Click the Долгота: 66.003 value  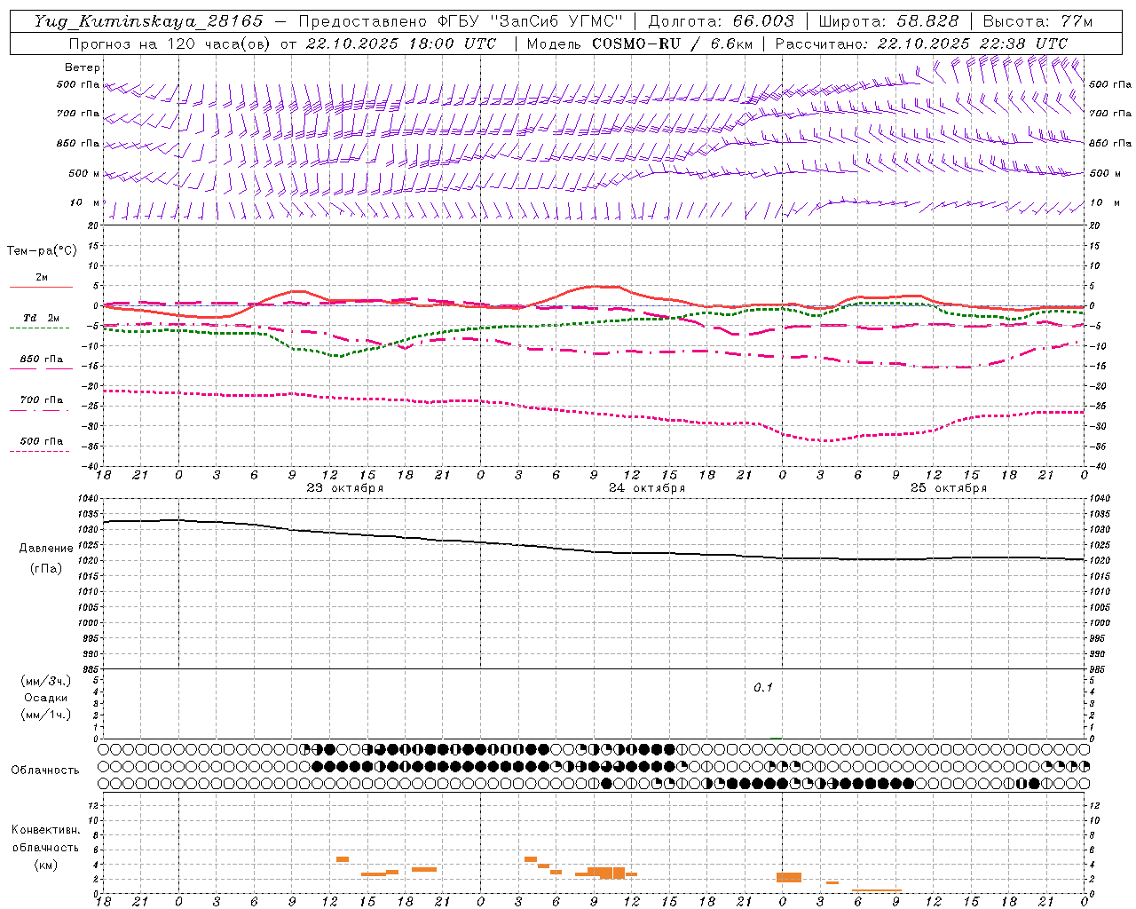tap(721, 21)
